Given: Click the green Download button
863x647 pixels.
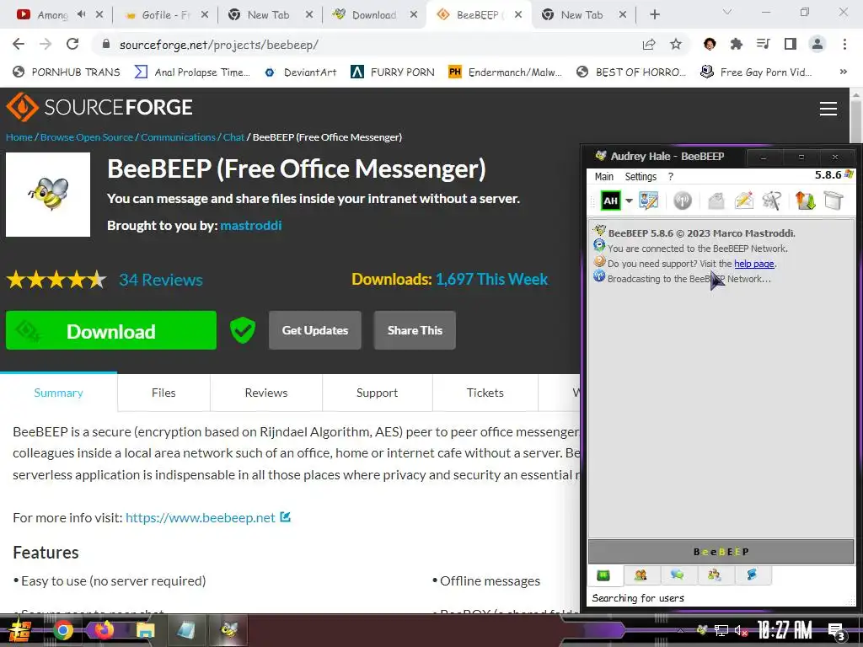Looking at the screenshot, I should (x=111, y=330).
